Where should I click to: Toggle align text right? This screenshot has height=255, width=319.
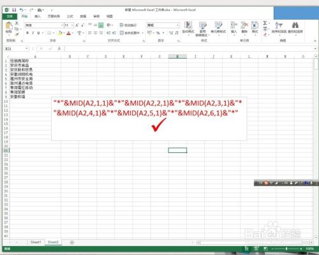pyautogui.click(x=101, y=33)
